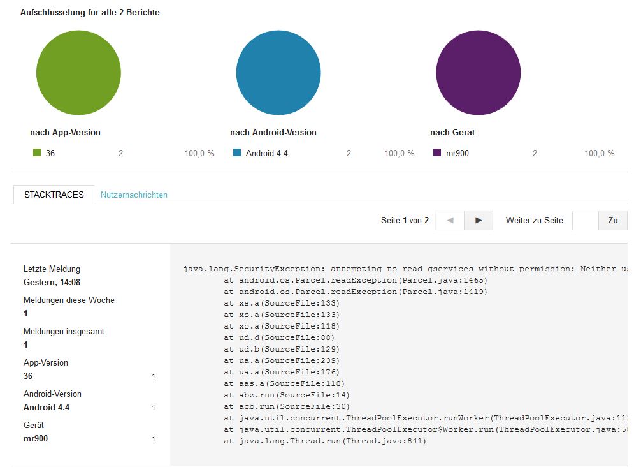This screenshot has height=467, width=641.
Task: Click the green App-Version pie chart
Action: point(78,73)
